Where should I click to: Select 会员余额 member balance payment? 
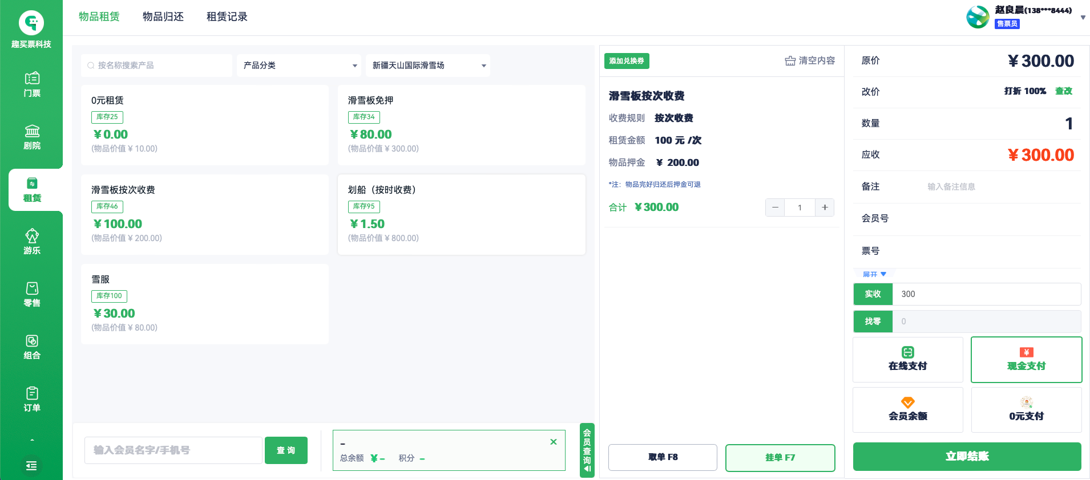point(907,409)
